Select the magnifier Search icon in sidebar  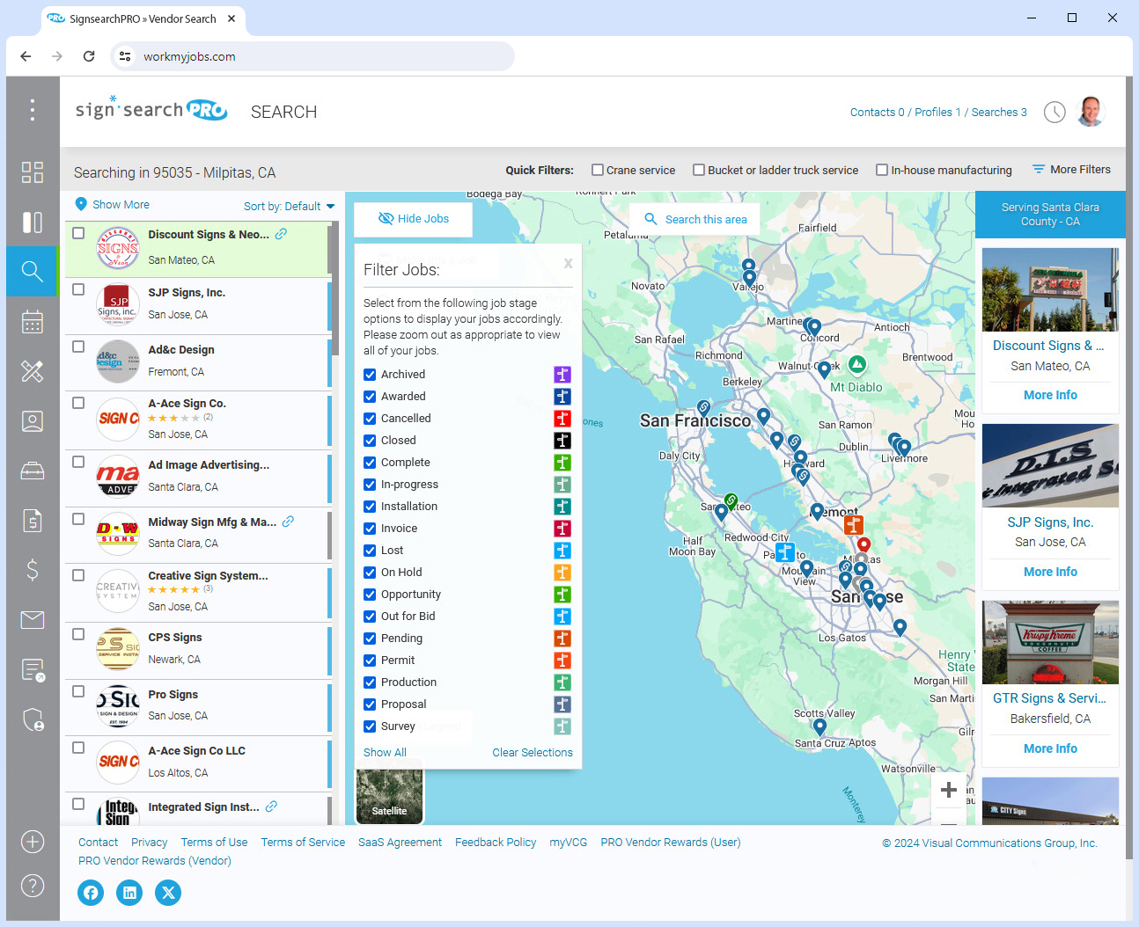(x=33, y=271)
